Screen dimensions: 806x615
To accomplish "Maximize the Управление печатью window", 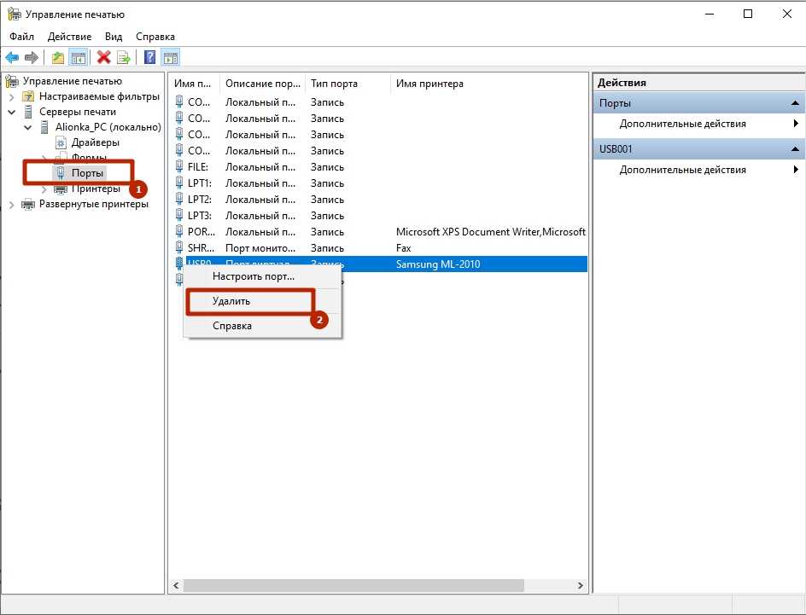I will coord(748,14).
